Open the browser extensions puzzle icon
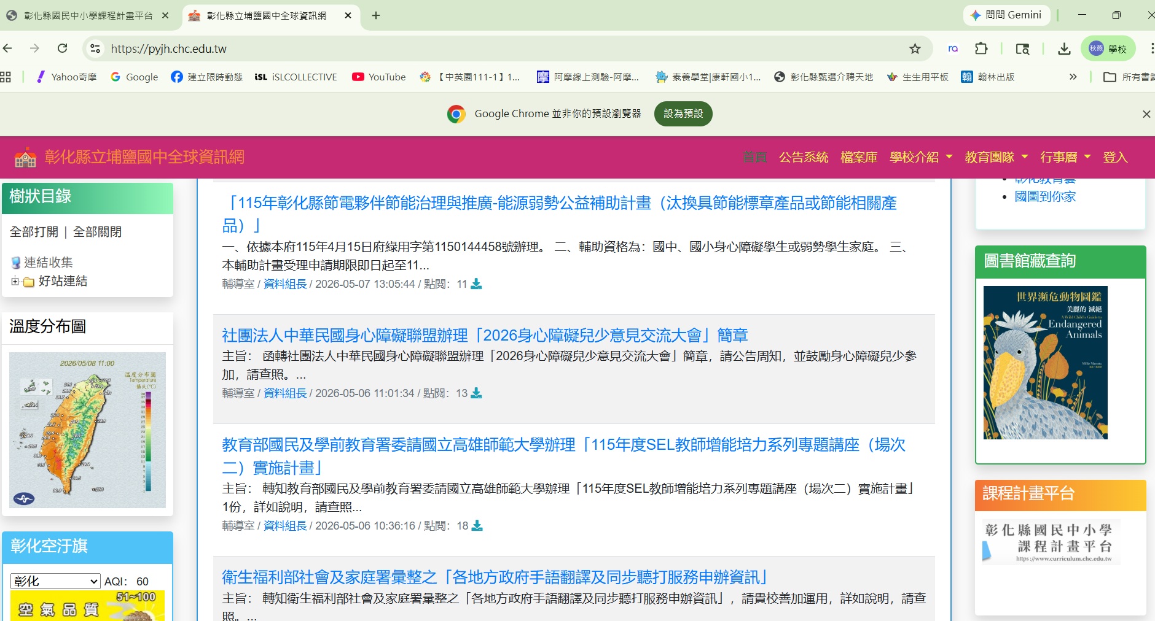1155x621 pixels. click(982, 48)
